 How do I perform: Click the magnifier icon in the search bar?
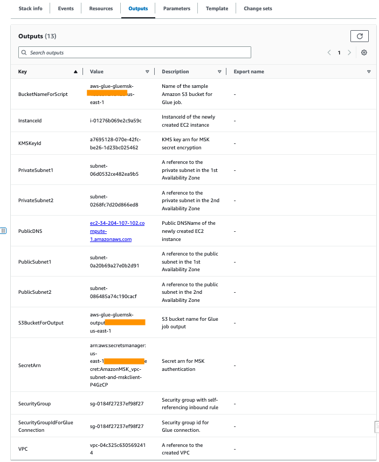point(23,52)
